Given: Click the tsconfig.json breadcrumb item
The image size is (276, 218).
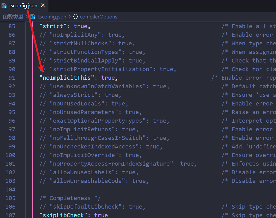Looking at the screenshot, I should [x=52, y=17].
